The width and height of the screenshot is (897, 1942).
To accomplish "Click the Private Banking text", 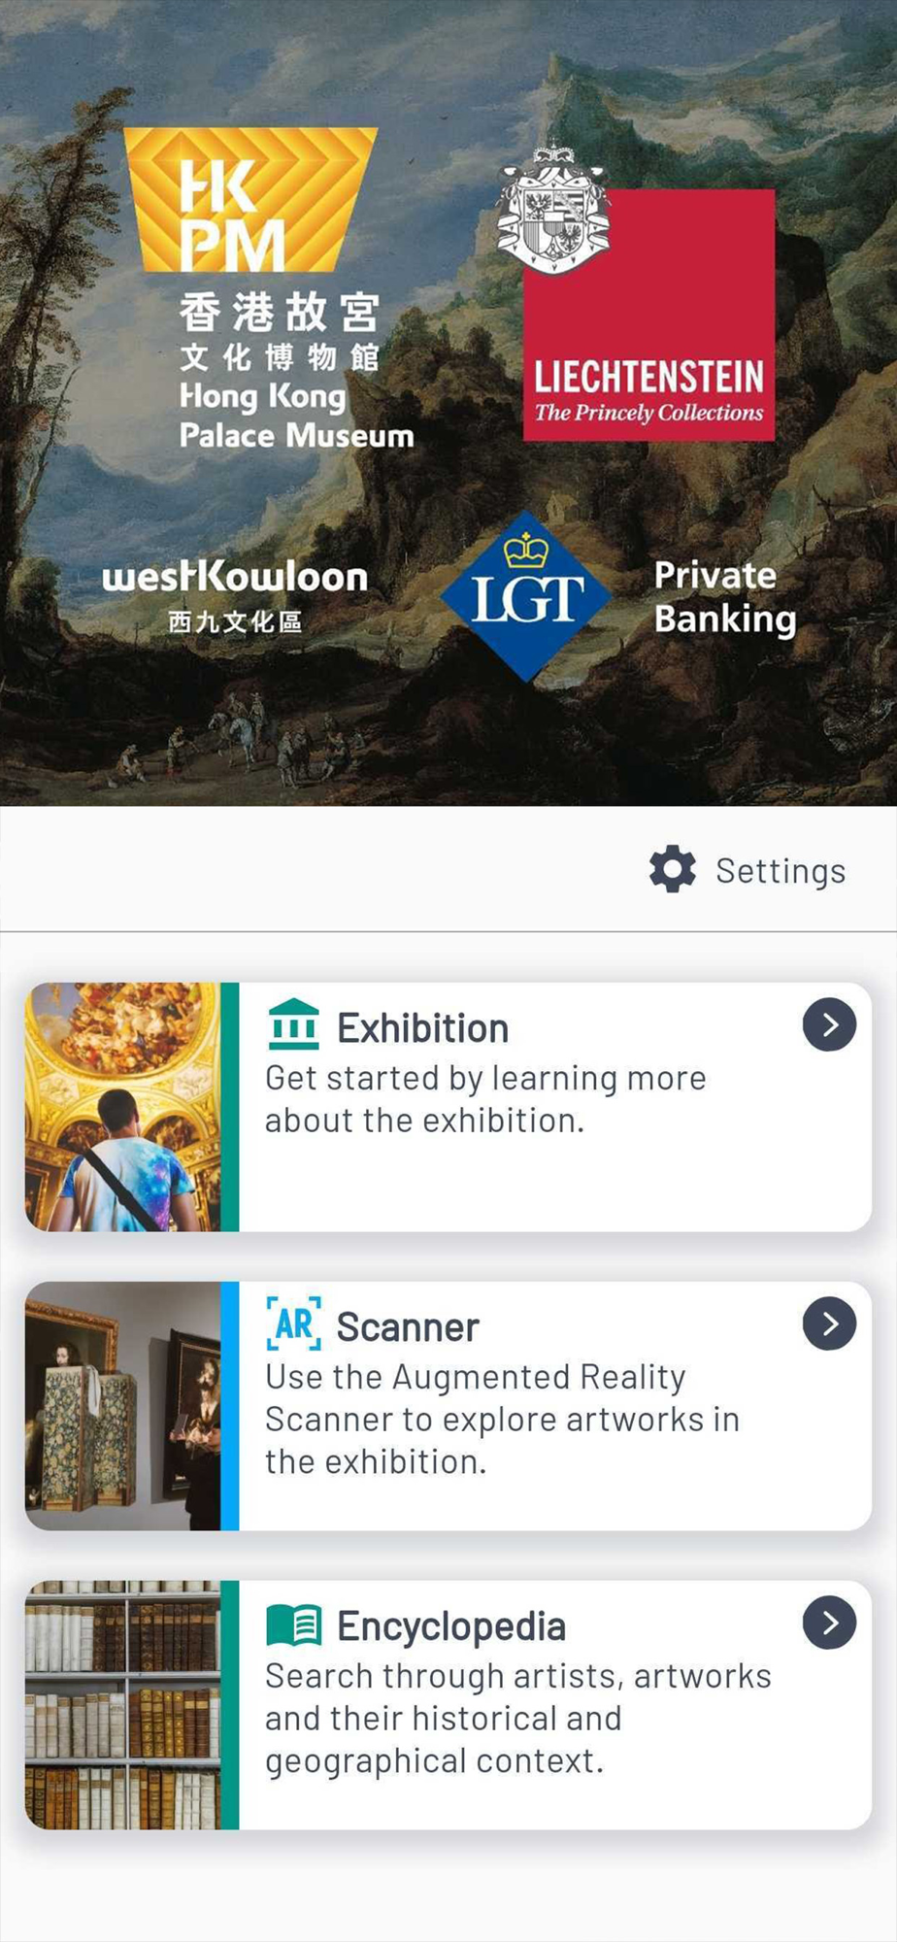I will pyautogui.click(x=725, y=597).
